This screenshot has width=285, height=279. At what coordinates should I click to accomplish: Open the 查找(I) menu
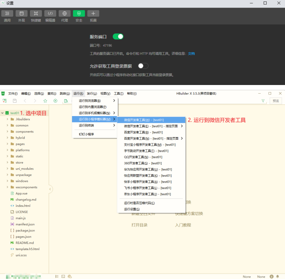coord(52,93)
